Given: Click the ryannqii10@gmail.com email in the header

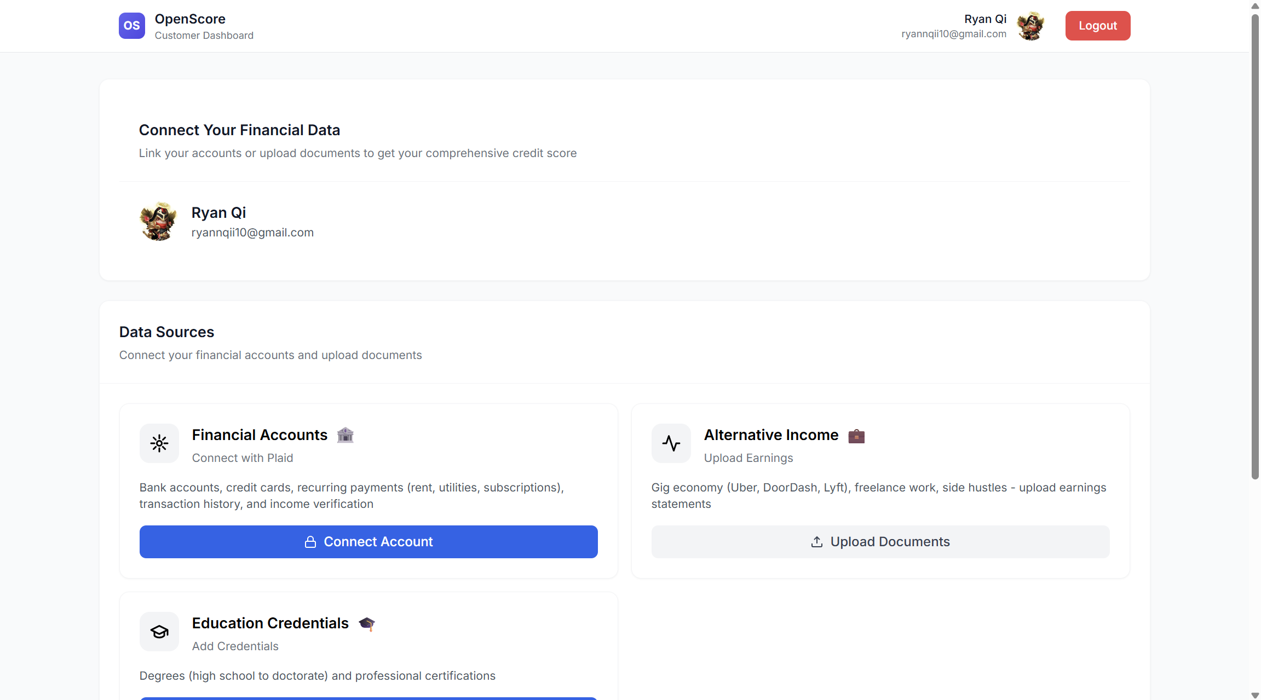Looking at the screenshot, I should [x=953, y=34].
